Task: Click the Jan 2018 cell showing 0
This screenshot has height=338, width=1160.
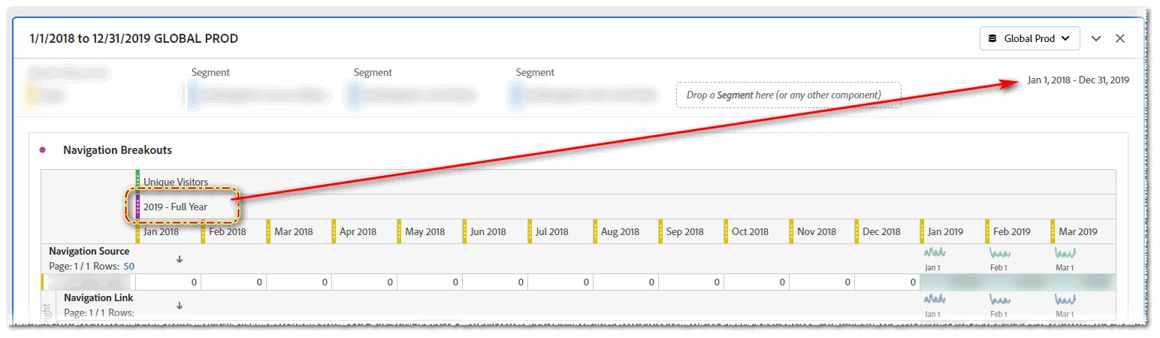Action: point(168,282)
